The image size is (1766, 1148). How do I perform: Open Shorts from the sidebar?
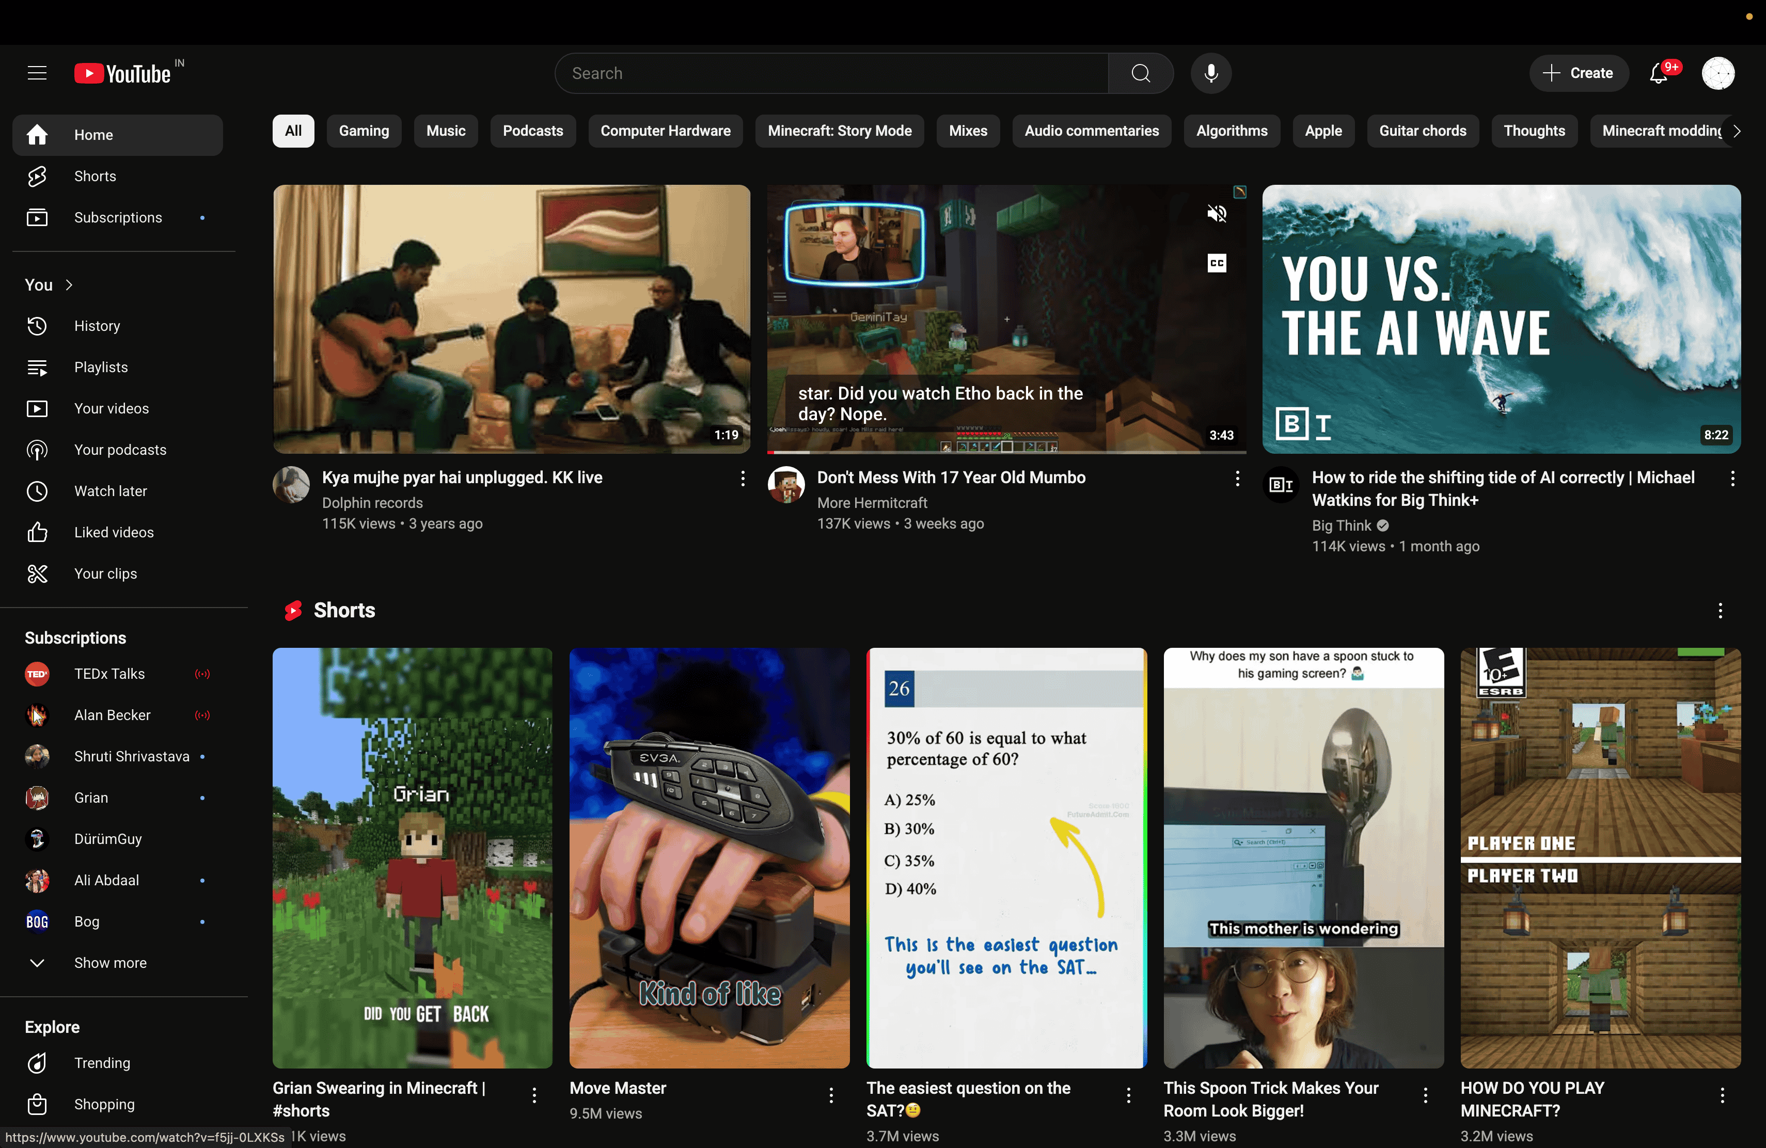95,176
